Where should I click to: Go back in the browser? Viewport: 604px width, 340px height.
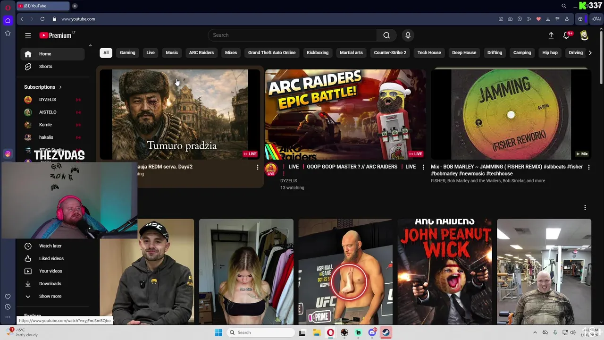(x=22, y=19)
